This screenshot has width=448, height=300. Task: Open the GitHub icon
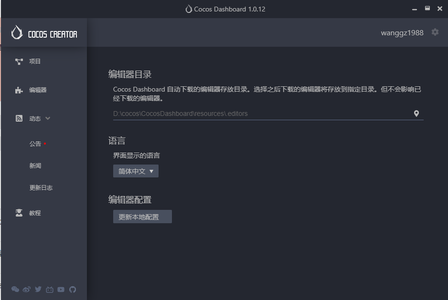[x=73, y=290]
